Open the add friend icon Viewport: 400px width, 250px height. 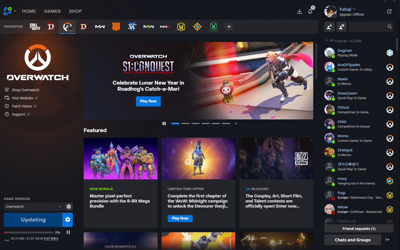tap(329, 26)
